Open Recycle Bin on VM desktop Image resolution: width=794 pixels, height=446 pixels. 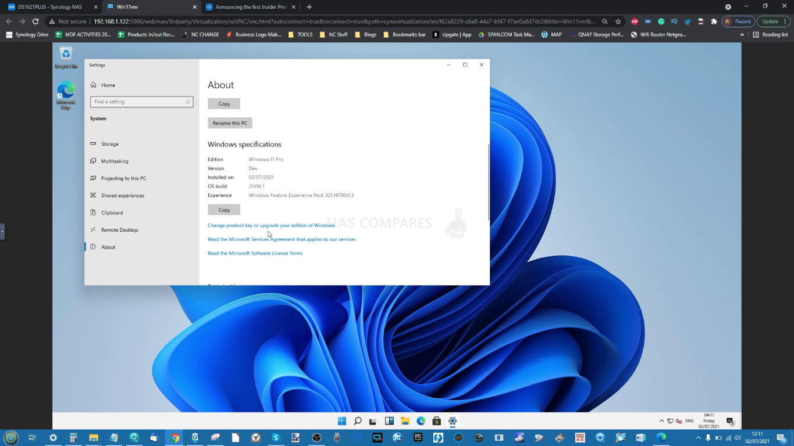click(66, 57)
